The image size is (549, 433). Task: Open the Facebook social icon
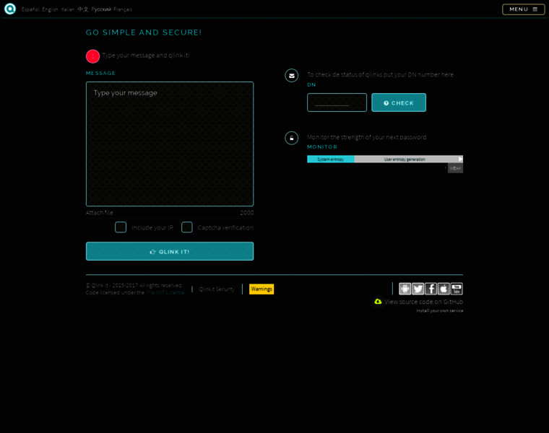point(431,289)
